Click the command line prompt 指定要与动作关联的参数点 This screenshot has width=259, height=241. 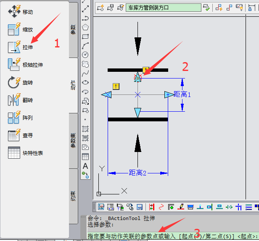(131, 236)
